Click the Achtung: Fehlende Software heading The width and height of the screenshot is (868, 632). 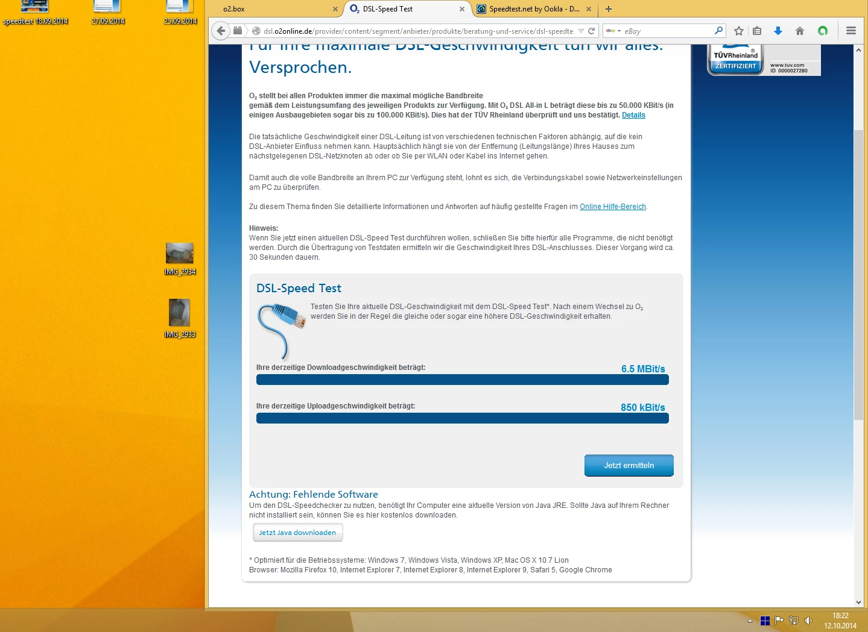[314, 494]
